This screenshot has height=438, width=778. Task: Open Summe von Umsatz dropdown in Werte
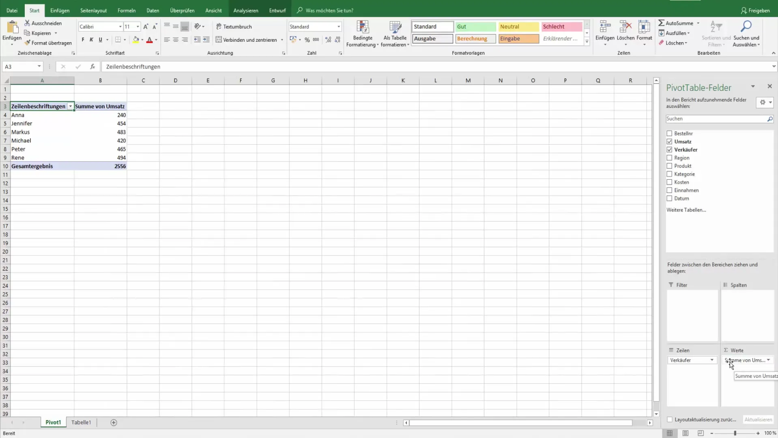[x=768, y=360]
